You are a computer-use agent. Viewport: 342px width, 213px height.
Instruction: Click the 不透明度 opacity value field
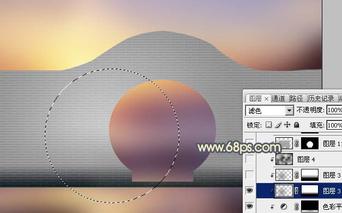[x=334, y=110]
